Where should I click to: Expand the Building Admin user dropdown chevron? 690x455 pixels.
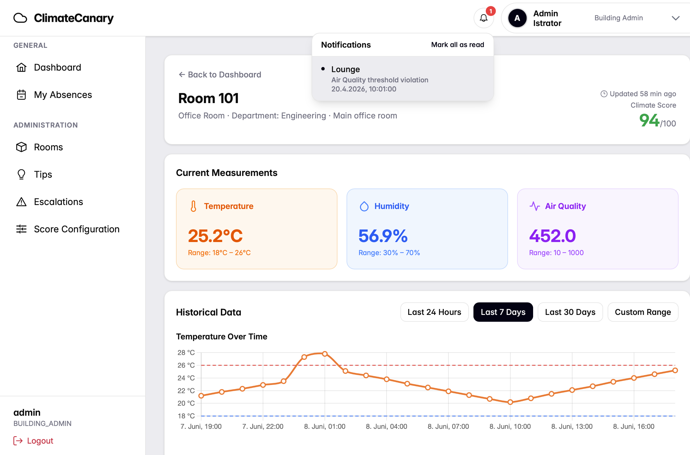(x=675, y=18)
